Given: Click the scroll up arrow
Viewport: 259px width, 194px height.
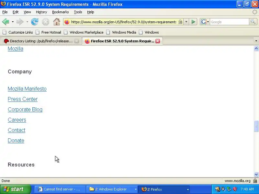Looking at the screenshot, I should (256, 48).
